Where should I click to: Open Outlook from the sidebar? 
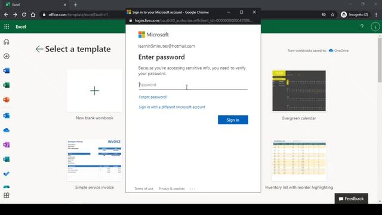coord(7,115)
